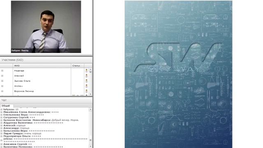Click the gray marker beside participant Надежда
Image resolution: width=263 pixels, height=148 pixels.
tap(2, 71)
